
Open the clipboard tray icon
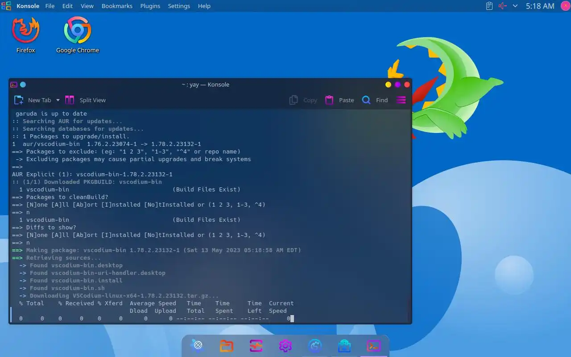click(489, 6)
